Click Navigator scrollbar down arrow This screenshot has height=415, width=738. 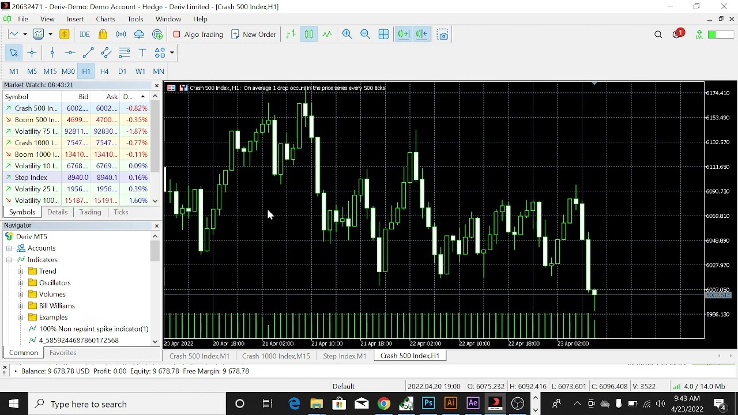(x=155, y=341)
